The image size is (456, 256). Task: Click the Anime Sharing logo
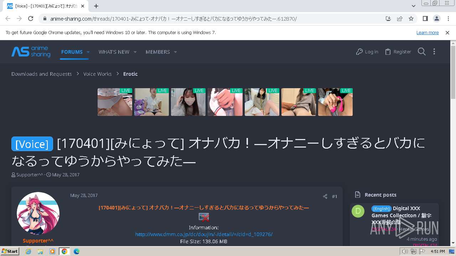click(x=31, y=52)
